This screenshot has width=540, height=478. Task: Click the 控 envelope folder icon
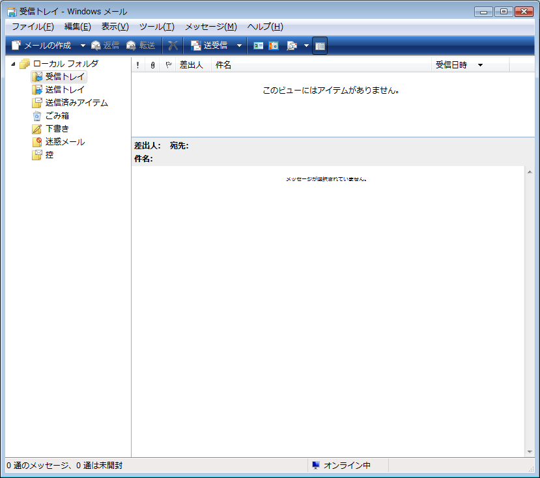coord(37,155)
